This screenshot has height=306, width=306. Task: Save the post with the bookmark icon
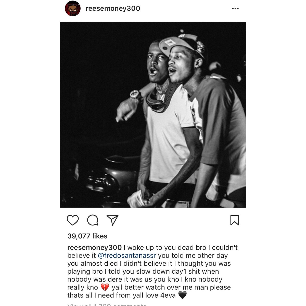click(x=235, y=220)
